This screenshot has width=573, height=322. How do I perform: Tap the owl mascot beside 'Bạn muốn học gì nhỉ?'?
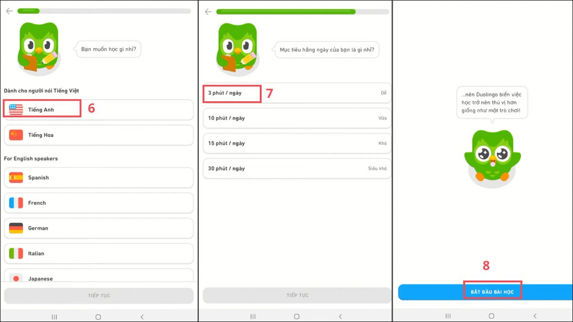point(38,48)
